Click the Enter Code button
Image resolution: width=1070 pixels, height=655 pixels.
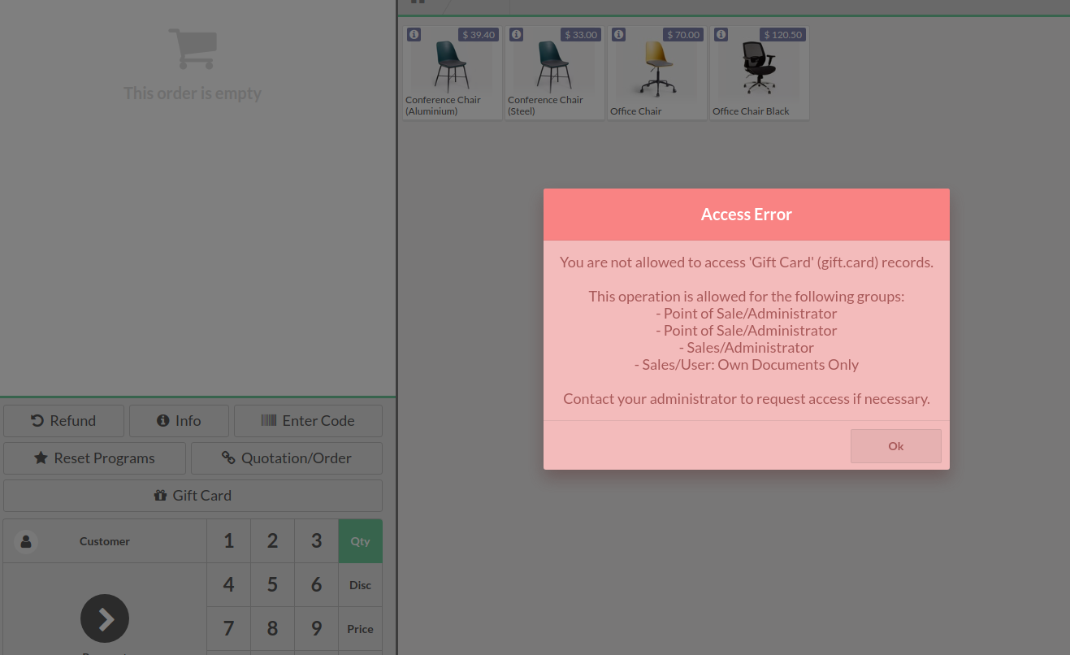(308, 421)
